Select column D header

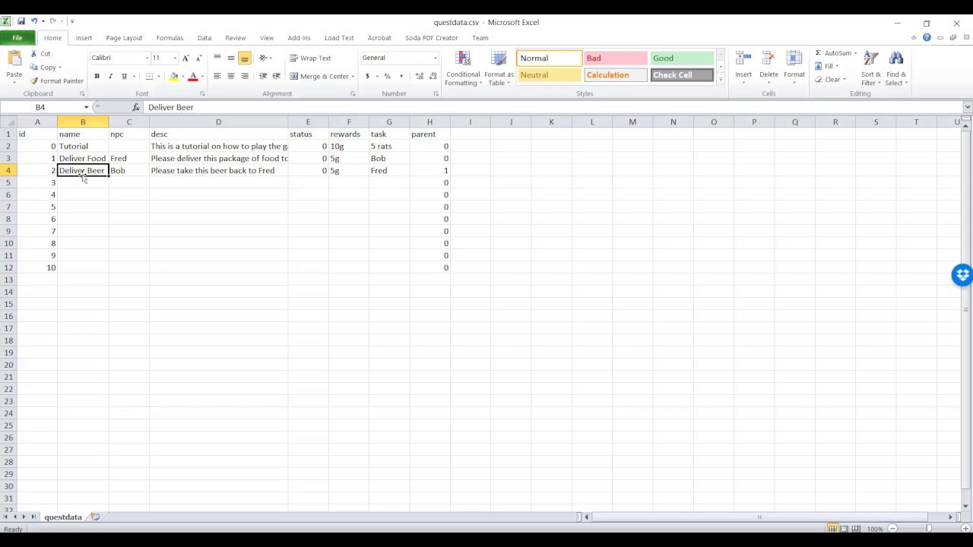pyautogui.click(x=218, y=122)
